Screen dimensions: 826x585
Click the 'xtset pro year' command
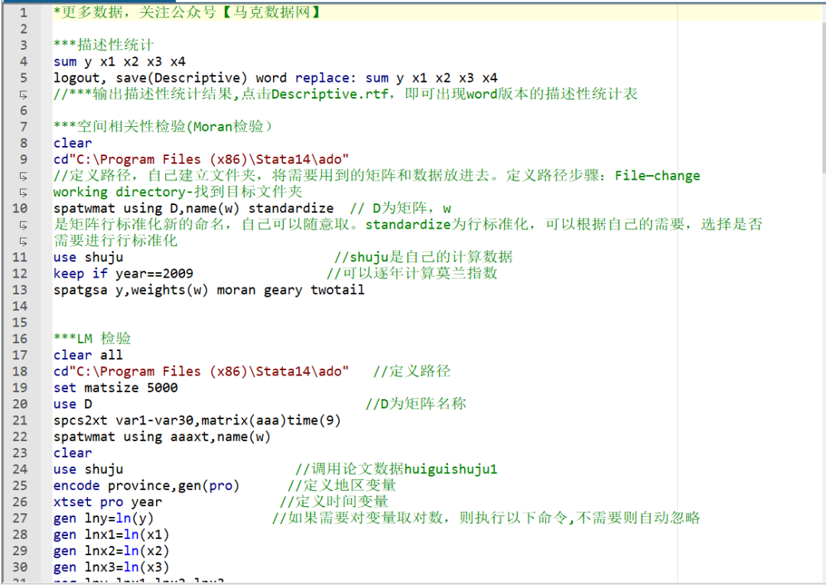(108, 502)
